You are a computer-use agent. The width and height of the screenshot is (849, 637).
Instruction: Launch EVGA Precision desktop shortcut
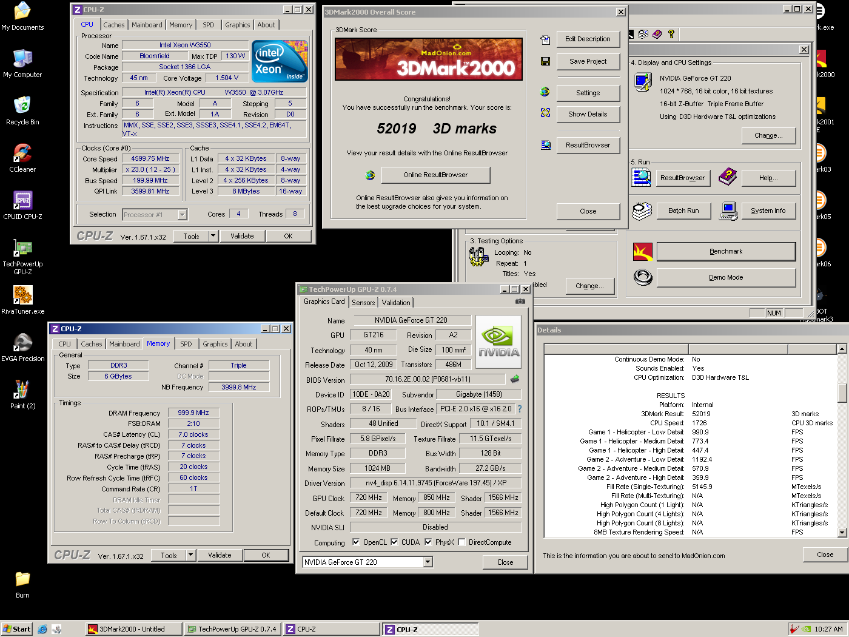22,348
